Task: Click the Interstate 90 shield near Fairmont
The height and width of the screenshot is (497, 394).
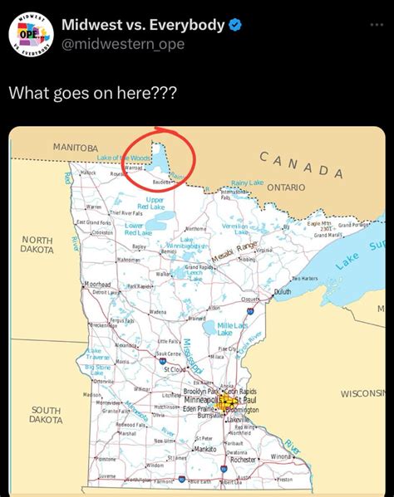Action: (x=182, y=479)
